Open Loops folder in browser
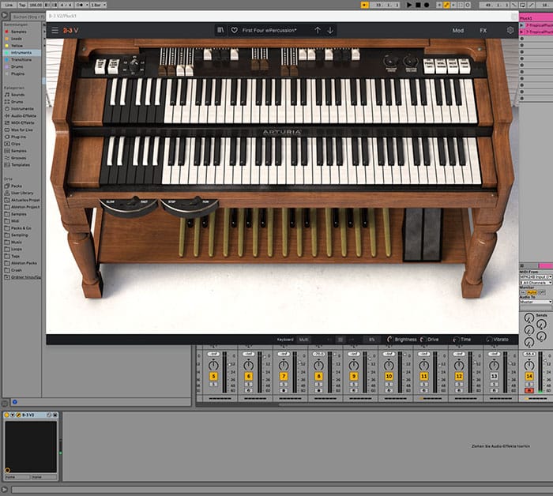 [17, 249]
